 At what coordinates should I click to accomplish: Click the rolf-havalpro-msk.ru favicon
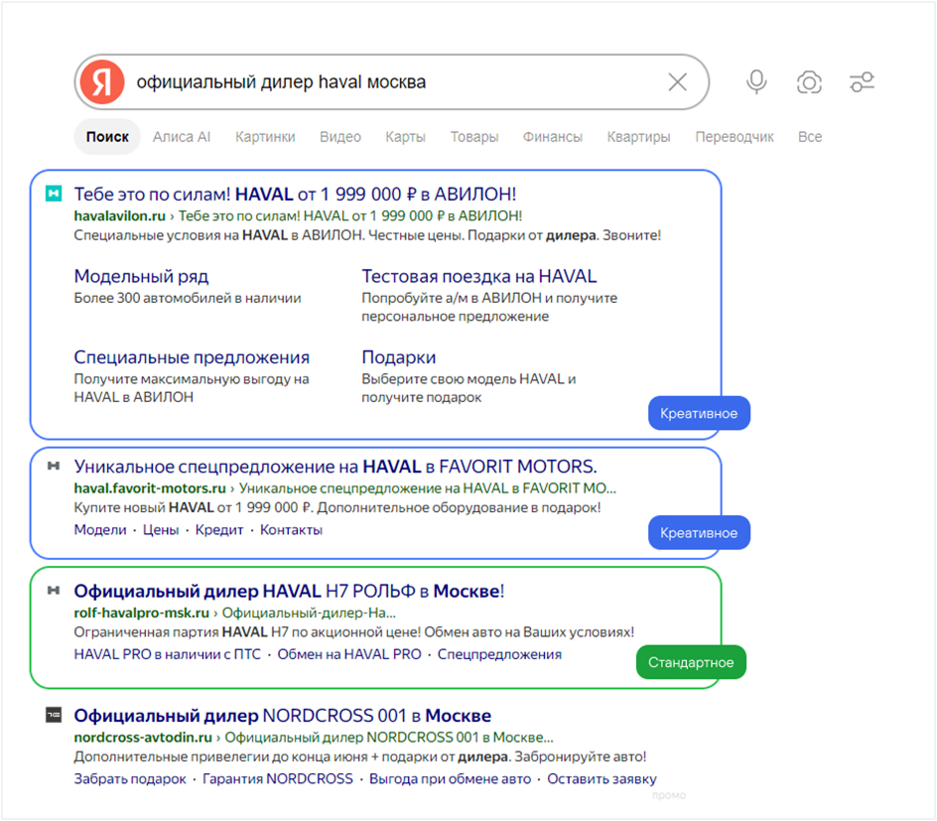(x=54, y=591)
